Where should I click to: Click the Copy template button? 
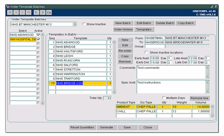pyautogui.click(x=125, y=56)
